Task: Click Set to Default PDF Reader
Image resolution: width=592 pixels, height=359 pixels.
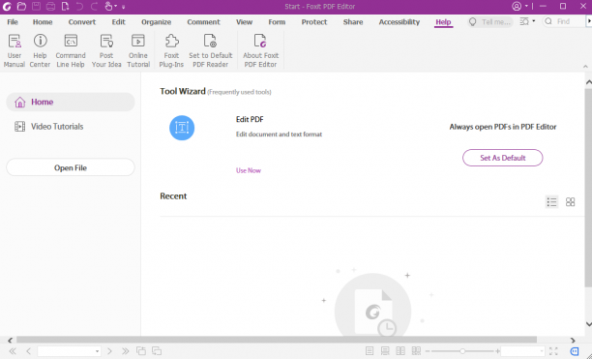Action: [210, 51]
